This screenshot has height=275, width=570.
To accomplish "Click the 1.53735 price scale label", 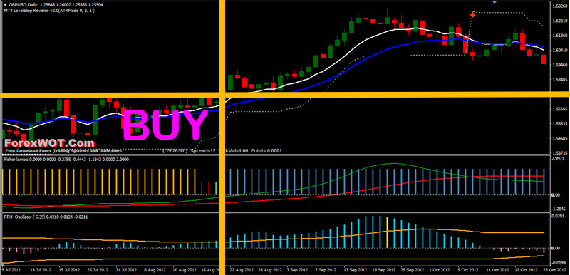I will point(560,153).
